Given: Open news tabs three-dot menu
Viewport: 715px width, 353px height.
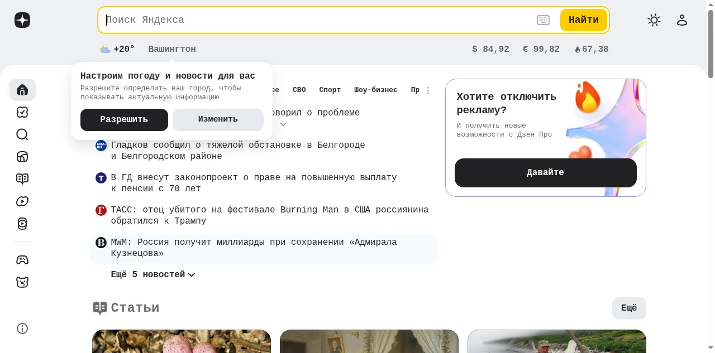Looking at the screenshot, I should [428, 90].
